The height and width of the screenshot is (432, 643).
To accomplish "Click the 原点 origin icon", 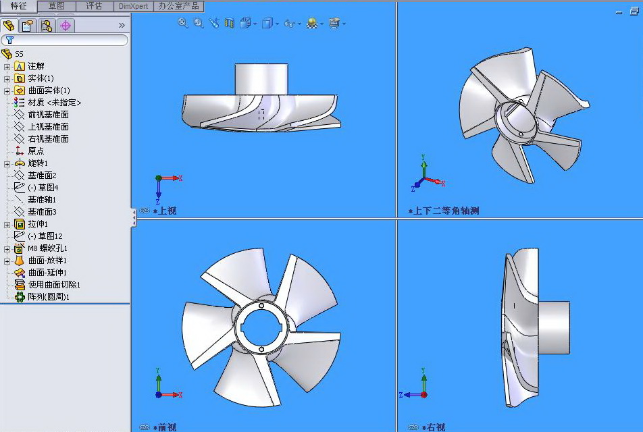I will pyautogui.click(x=20, y=151).
